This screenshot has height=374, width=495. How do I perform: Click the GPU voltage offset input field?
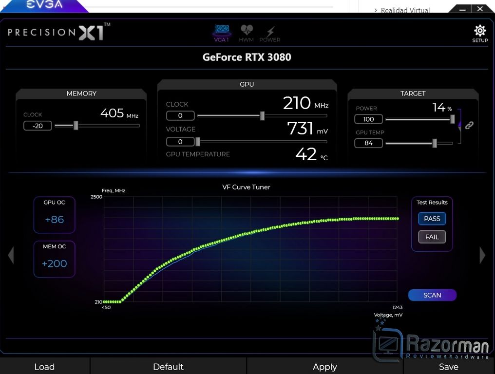[180, 142]
